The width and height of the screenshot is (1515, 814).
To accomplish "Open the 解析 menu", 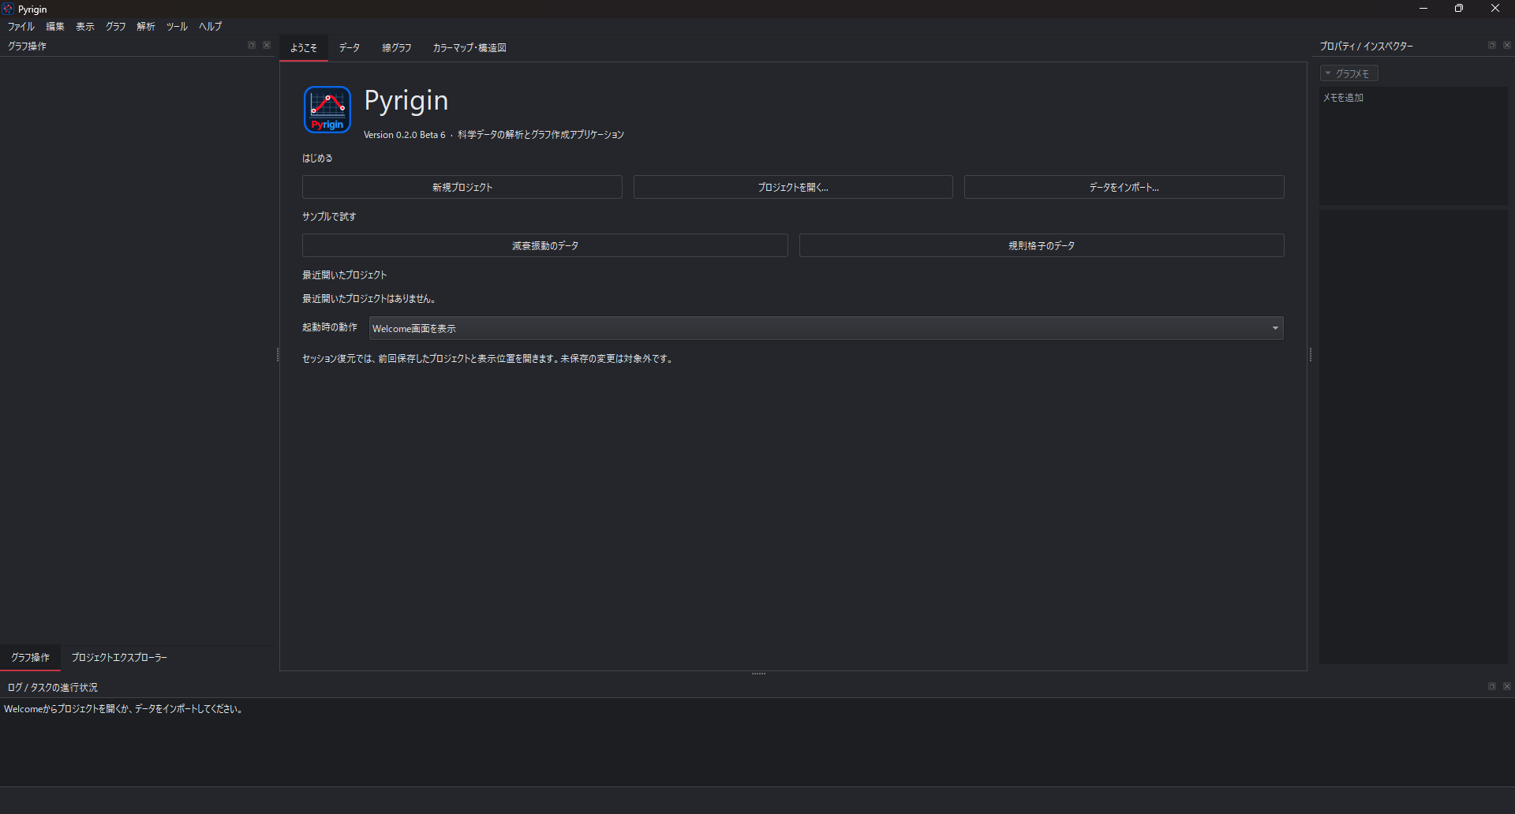I will [146, 26].
